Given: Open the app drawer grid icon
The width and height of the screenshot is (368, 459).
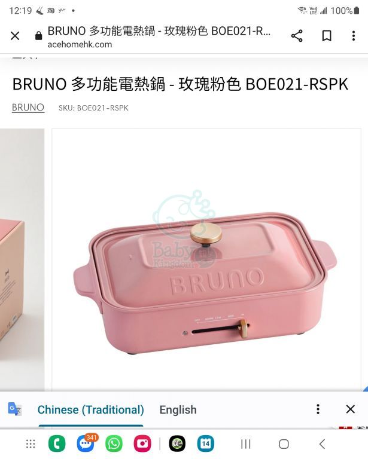Looking at the screenshot, I should pos(31,444).
